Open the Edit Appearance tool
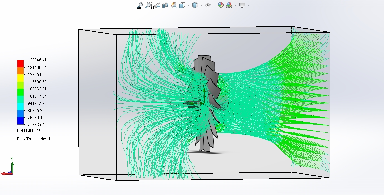This screenshot has width=384, height=195. click(221, 5)
